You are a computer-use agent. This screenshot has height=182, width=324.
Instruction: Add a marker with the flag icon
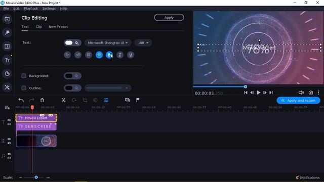point(138,100)
